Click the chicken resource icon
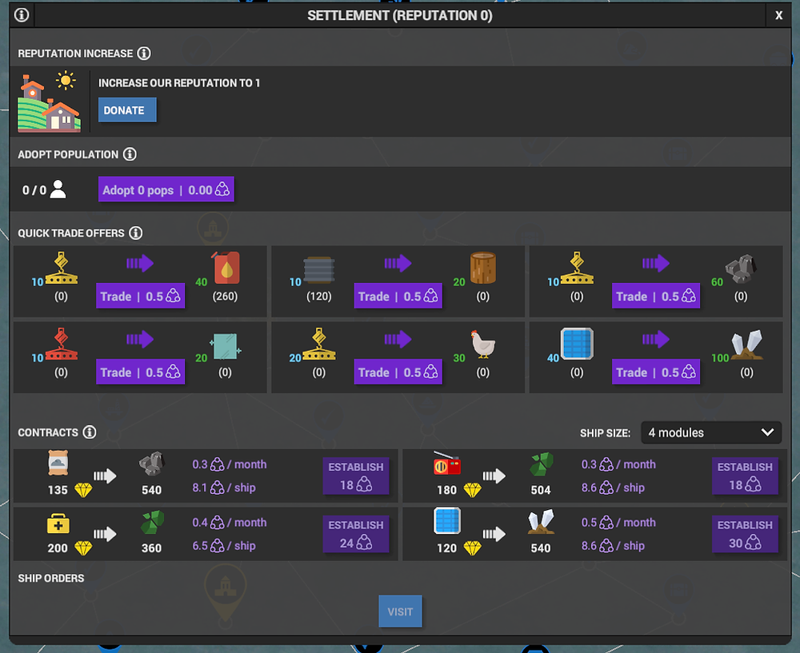The image size is (800, 653). click(482, 344)
